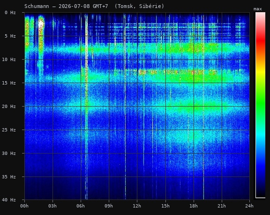Click the '5 Hz' axis label
The width and height of the screenshot is (270, 215).
point(10,36)
